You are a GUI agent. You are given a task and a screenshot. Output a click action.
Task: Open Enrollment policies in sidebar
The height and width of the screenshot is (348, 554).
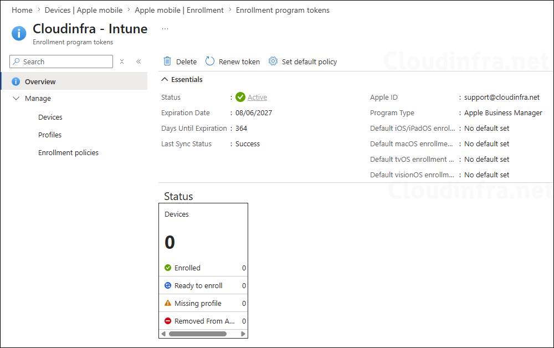[x=68, y=152]
